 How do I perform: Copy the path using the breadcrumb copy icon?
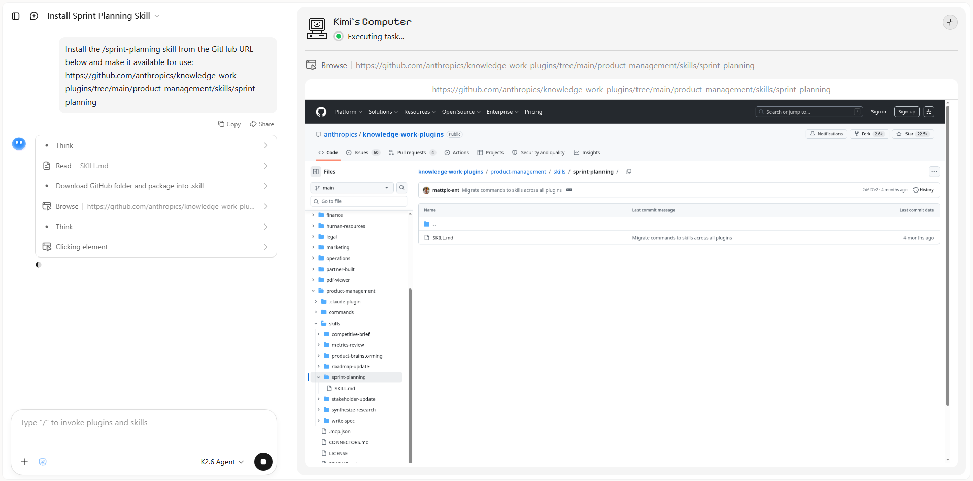click(x=628, y=172)
